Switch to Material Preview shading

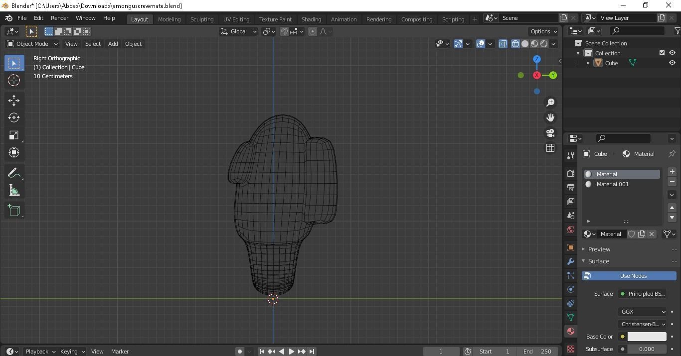click(534, 44)
